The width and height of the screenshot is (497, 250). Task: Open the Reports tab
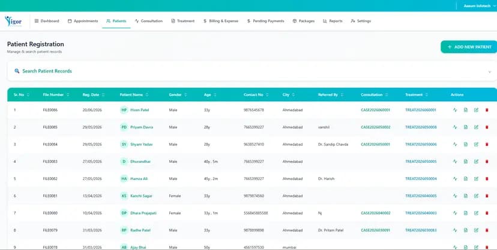pyautogui.click(x=333, y=21)
